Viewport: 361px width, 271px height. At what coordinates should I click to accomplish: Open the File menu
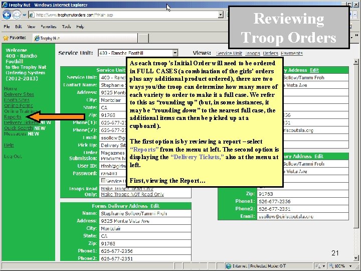[7, 27]
